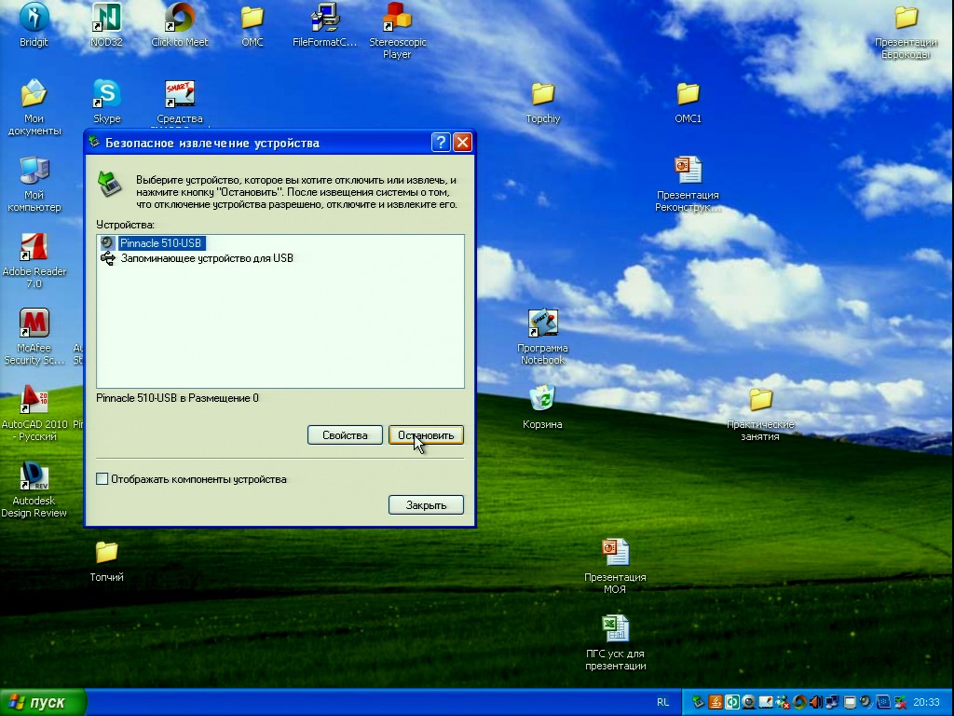Open device Свойства button

click(345, 435)
